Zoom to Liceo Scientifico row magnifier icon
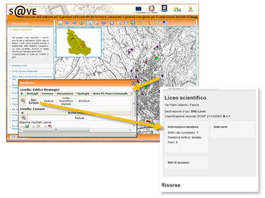Image resolution: width=265 pixels, height=198 pixels. click(23, 100)
